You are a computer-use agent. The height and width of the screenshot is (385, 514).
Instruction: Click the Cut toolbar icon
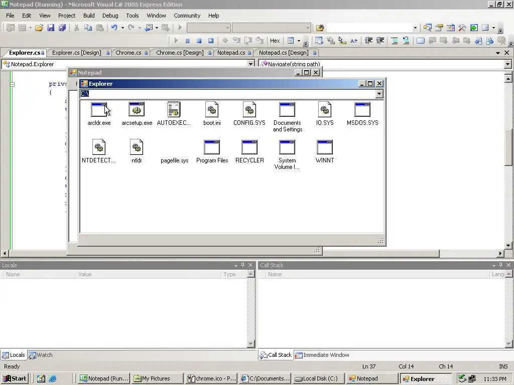pos(76,28)
